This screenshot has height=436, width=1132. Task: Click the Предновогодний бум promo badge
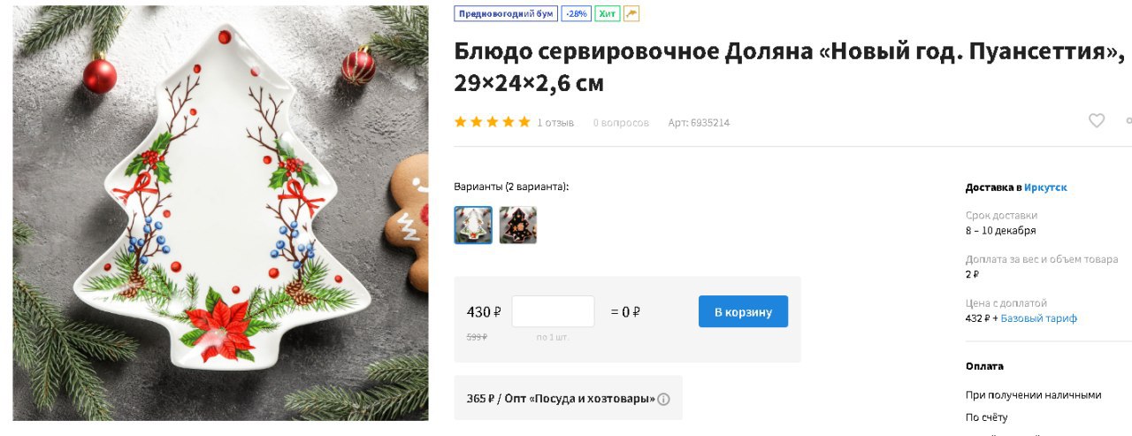[506, 13]
